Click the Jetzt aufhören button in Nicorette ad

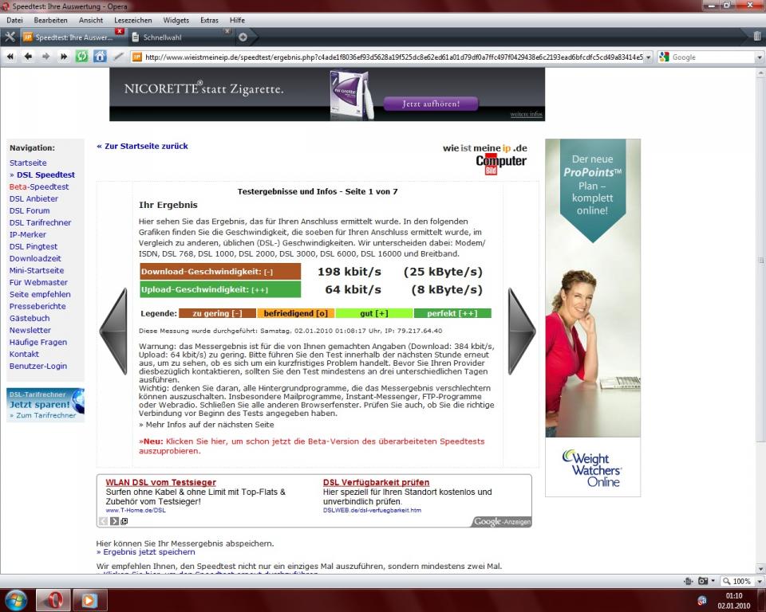[431, 104]
